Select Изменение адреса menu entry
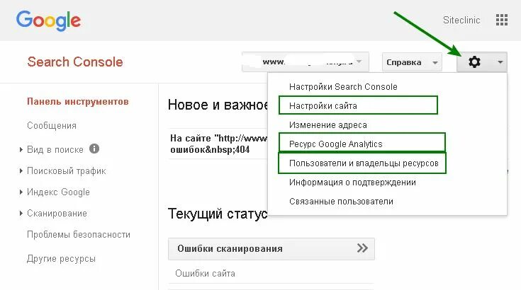The height and width of the screenshot is (290, 521). click(328, 125)
